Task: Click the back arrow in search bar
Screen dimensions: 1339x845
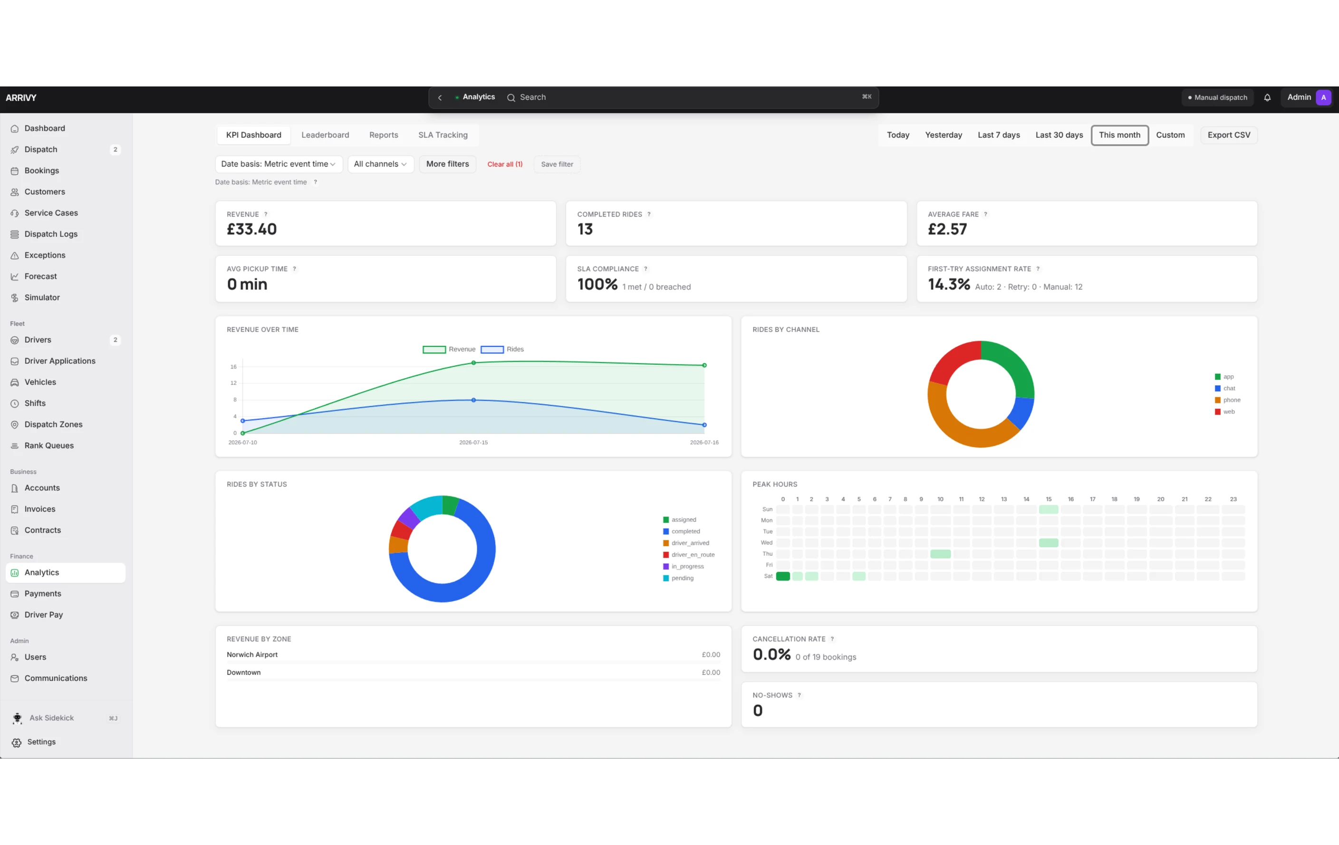Action: click(x=440, y=97)
